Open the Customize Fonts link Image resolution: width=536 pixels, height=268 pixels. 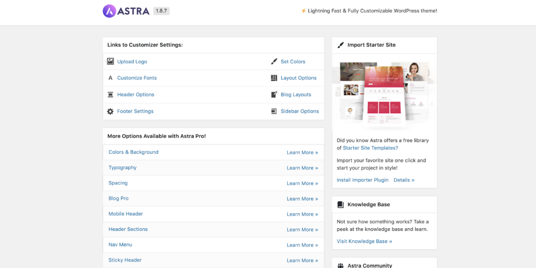pyautogui.click(x=137, y=78)
